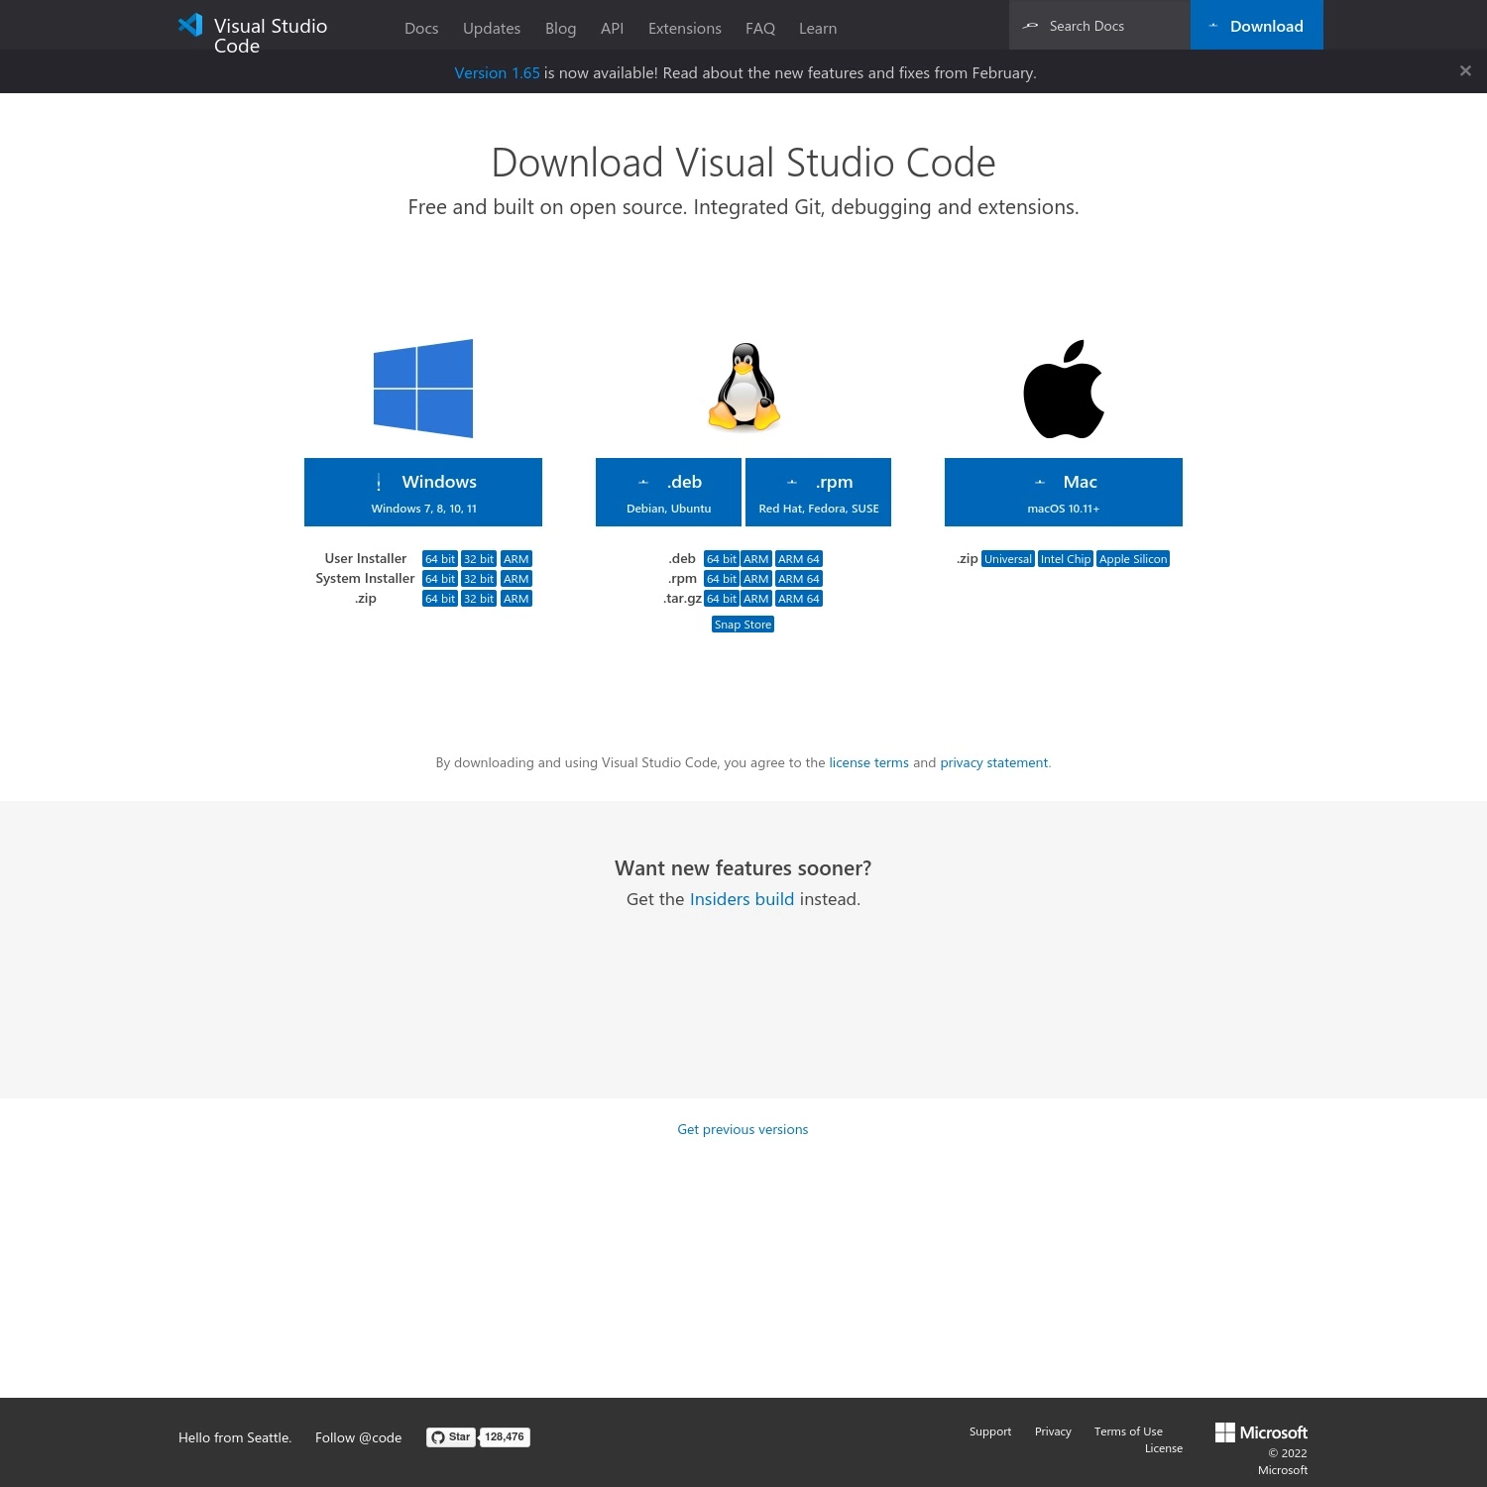
Task: Open the API navigation link
Action: pos(613,29)
